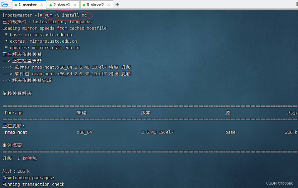Screen dimensions: 298x188
Task: Click the '正在更新:' line
Action: tap(13, 126)
